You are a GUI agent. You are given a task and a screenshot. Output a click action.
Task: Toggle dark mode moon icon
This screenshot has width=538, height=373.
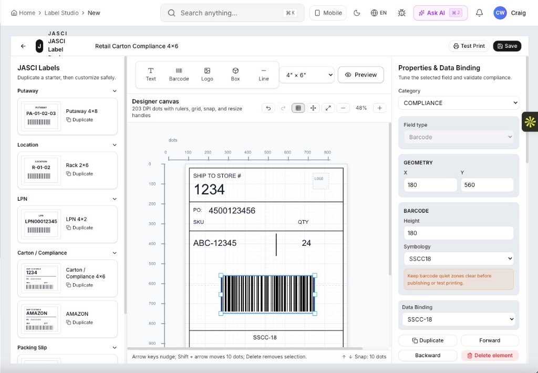[x=357, y=13]
